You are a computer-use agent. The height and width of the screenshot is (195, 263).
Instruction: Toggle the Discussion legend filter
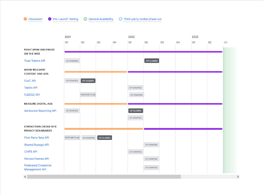click(x=33, y=19)
